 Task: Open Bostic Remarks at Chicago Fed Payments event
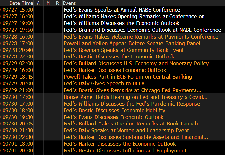pos(132,90)
